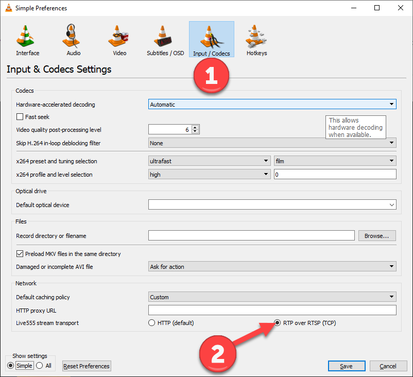Click the Reset Preferences button
Screen dimensions: 413x377
(86, 366)
